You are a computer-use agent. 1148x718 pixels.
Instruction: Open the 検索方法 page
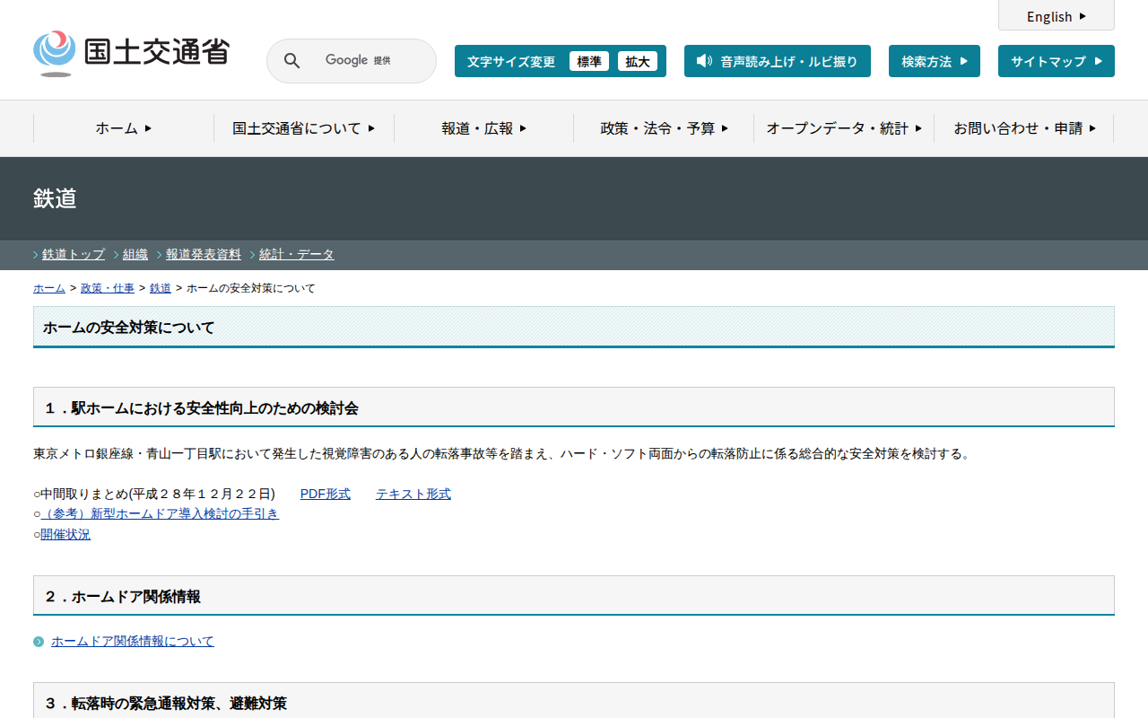(934, 61)
